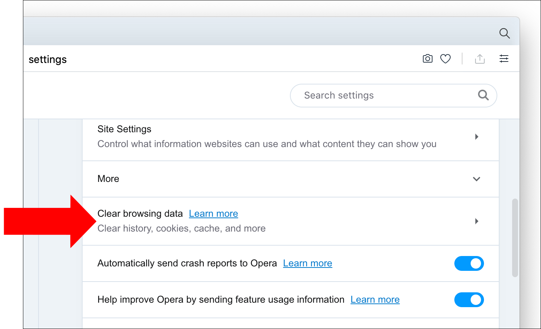
Task: Open Easy Setup sliders icon
Action: (x=504, y=59)
